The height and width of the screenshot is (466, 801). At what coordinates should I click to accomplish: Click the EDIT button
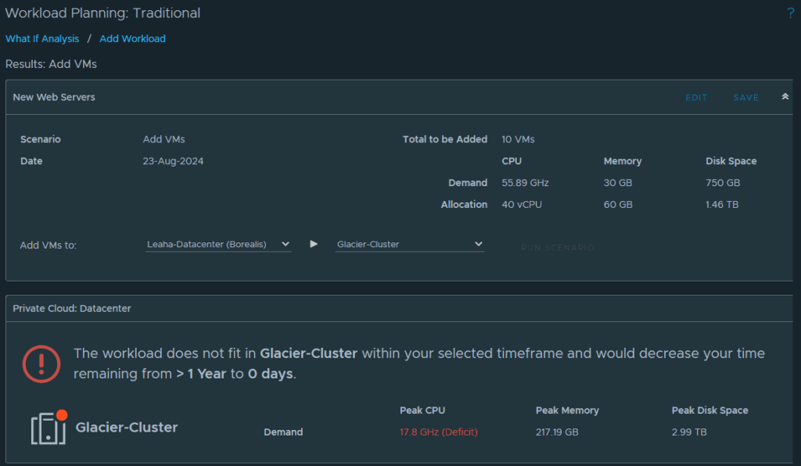click(696, 98)
